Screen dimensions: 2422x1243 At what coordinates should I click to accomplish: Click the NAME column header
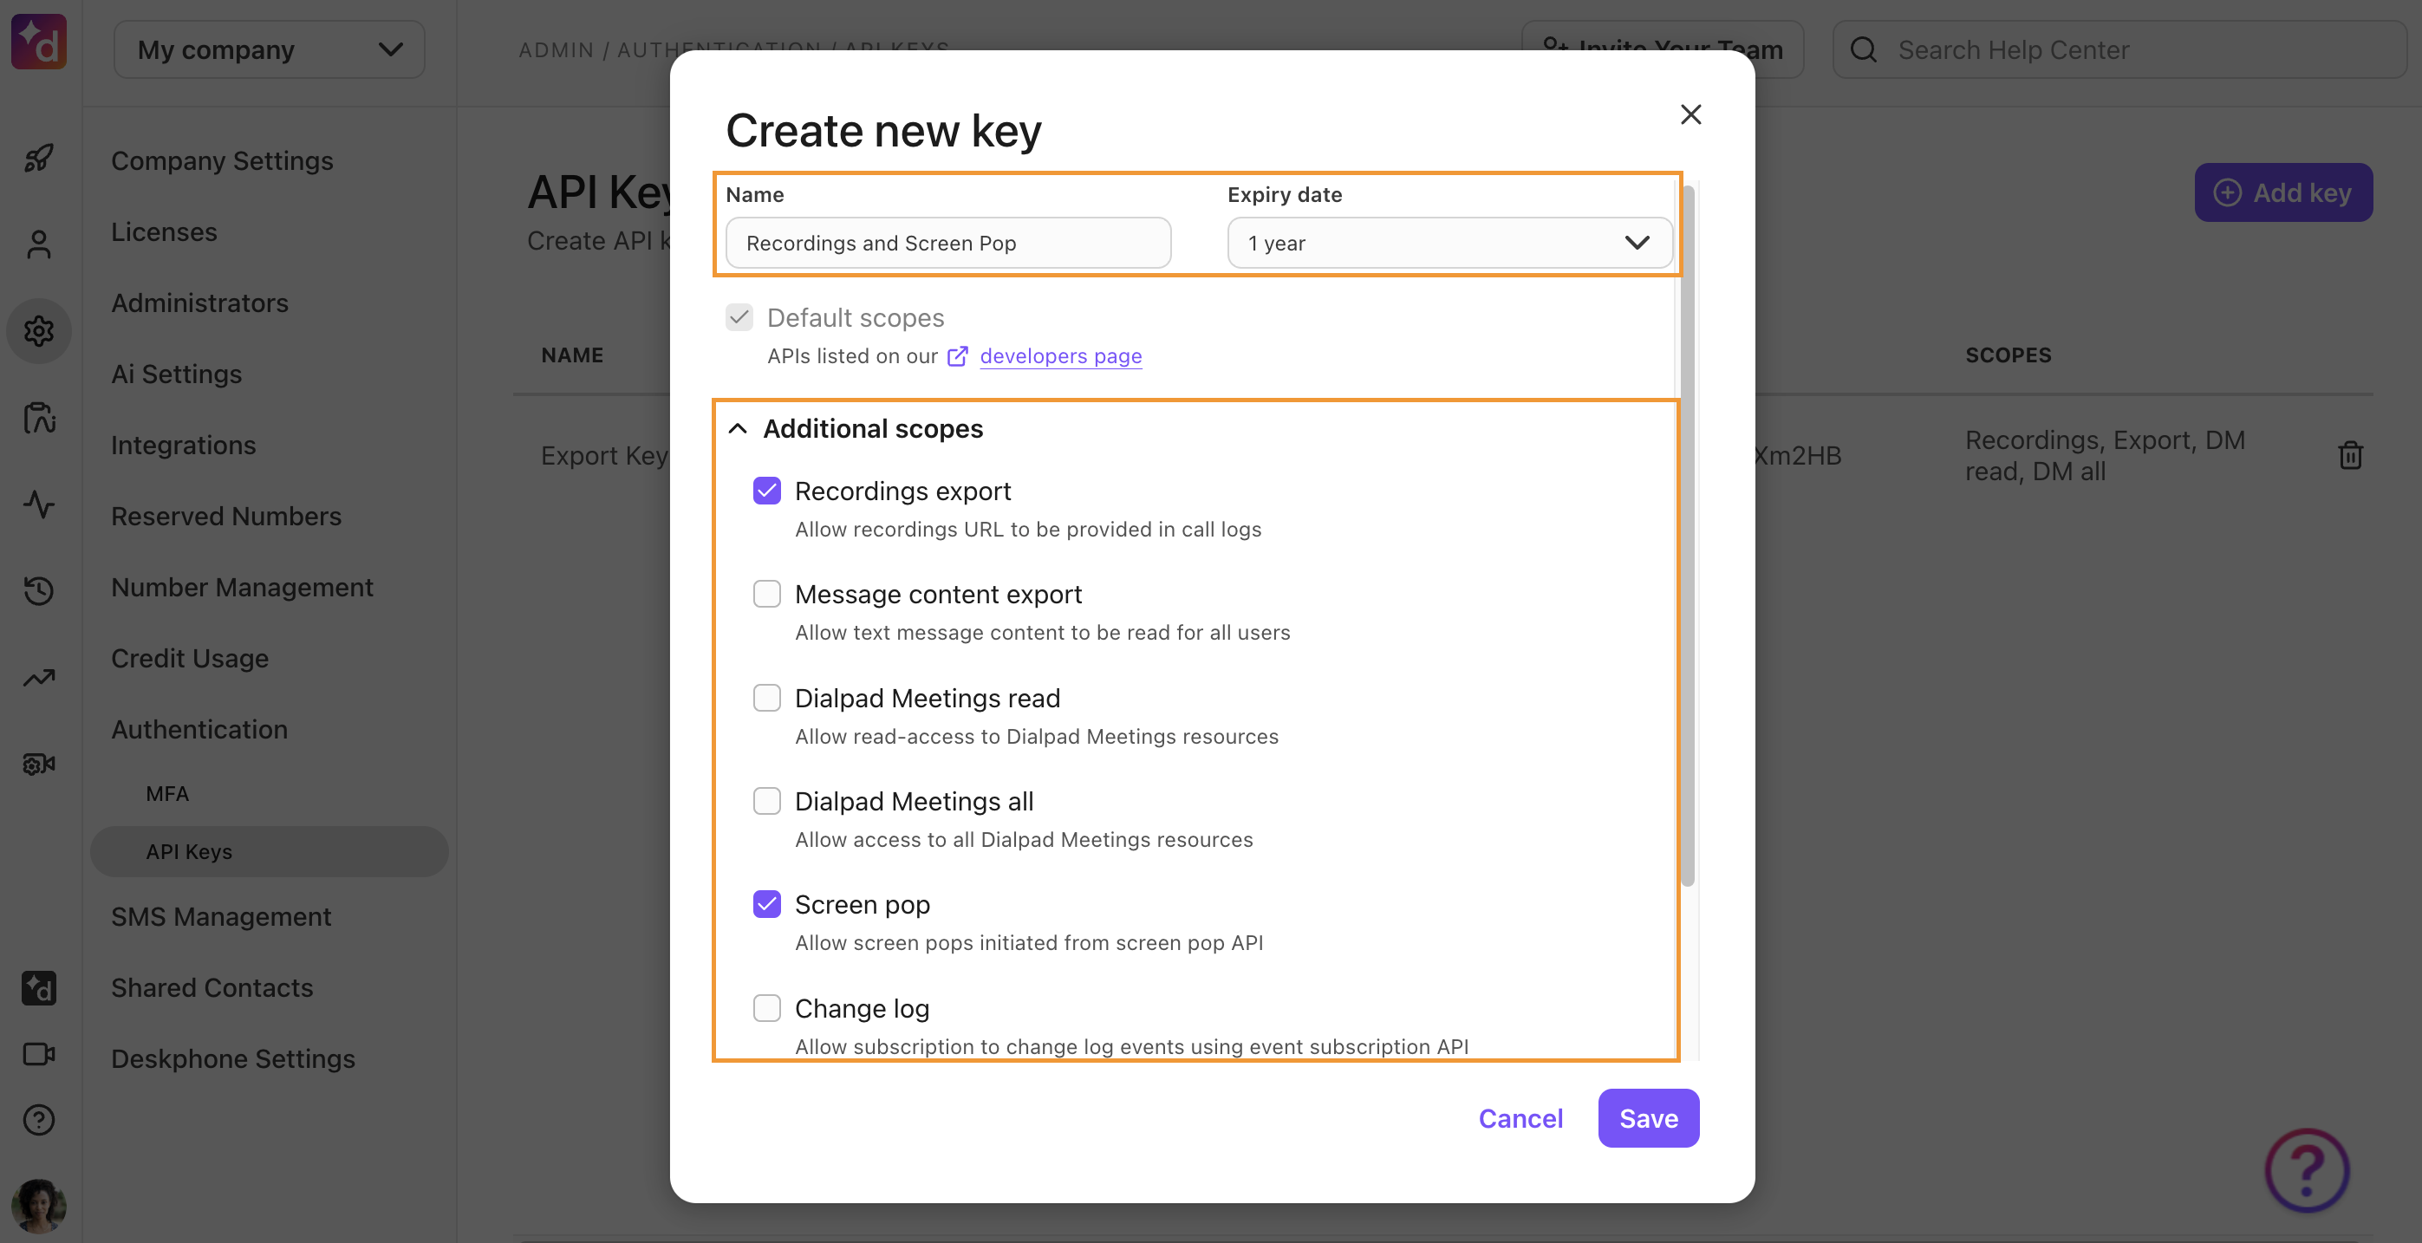pos(571,355)
